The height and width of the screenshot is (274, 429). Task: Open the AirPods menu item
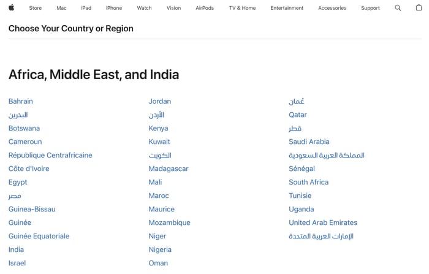tap(205, 8)
